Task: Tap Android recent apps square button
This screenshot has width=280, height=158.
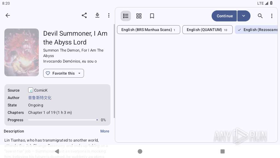Action: point(223,151)
